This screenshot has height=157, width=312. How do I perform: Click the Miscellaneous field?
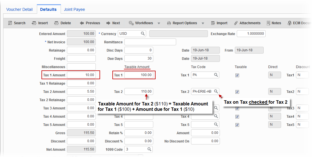tap(82, 67)
